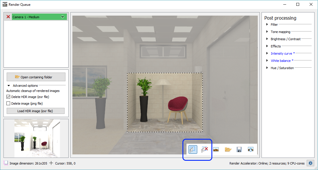318x170 pixels.
Task: Open the Camera 1 - Medium dropdown arrow
Action: point(63,17)
